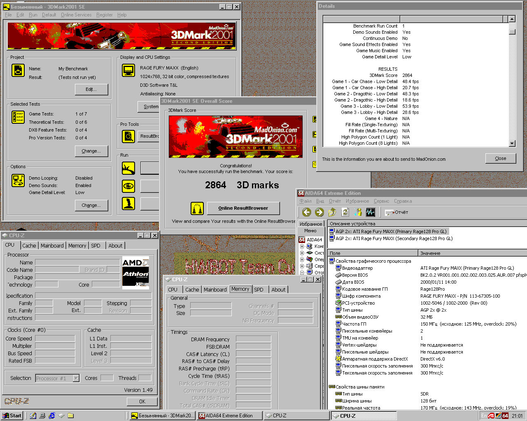
Task: Click the Details list scroll up arrow
Action: [x=512, y=19]
